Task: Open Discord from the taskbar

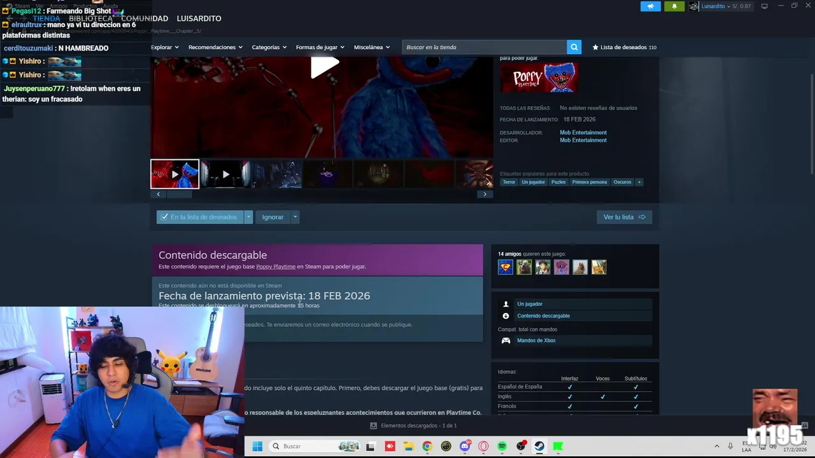Action: [465, 447]
